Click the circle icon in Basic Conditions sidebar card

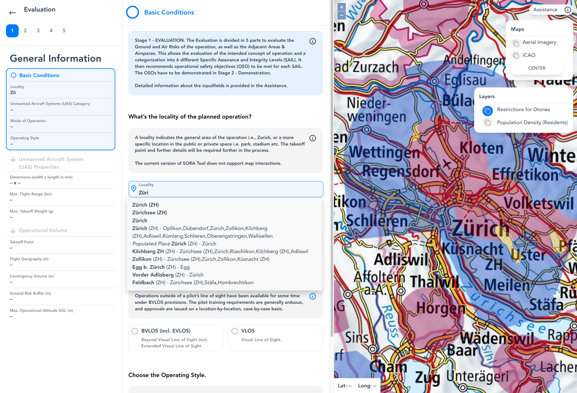[14, 75]
